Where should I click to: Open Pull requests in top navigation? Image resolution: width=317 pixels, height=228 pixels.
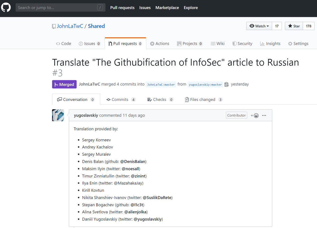(x=122, y=8)
